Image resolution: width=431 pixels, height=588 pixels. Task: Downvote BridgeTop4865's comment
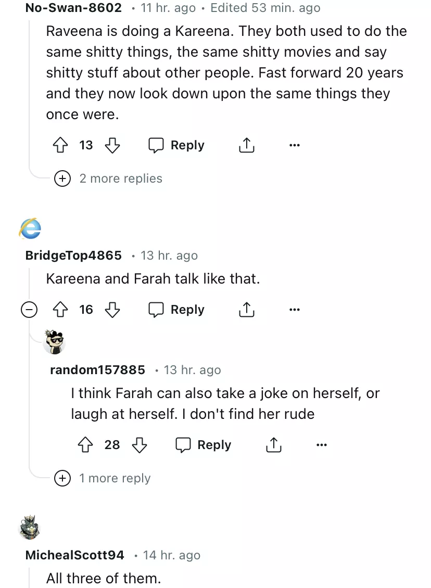[112, 310]
